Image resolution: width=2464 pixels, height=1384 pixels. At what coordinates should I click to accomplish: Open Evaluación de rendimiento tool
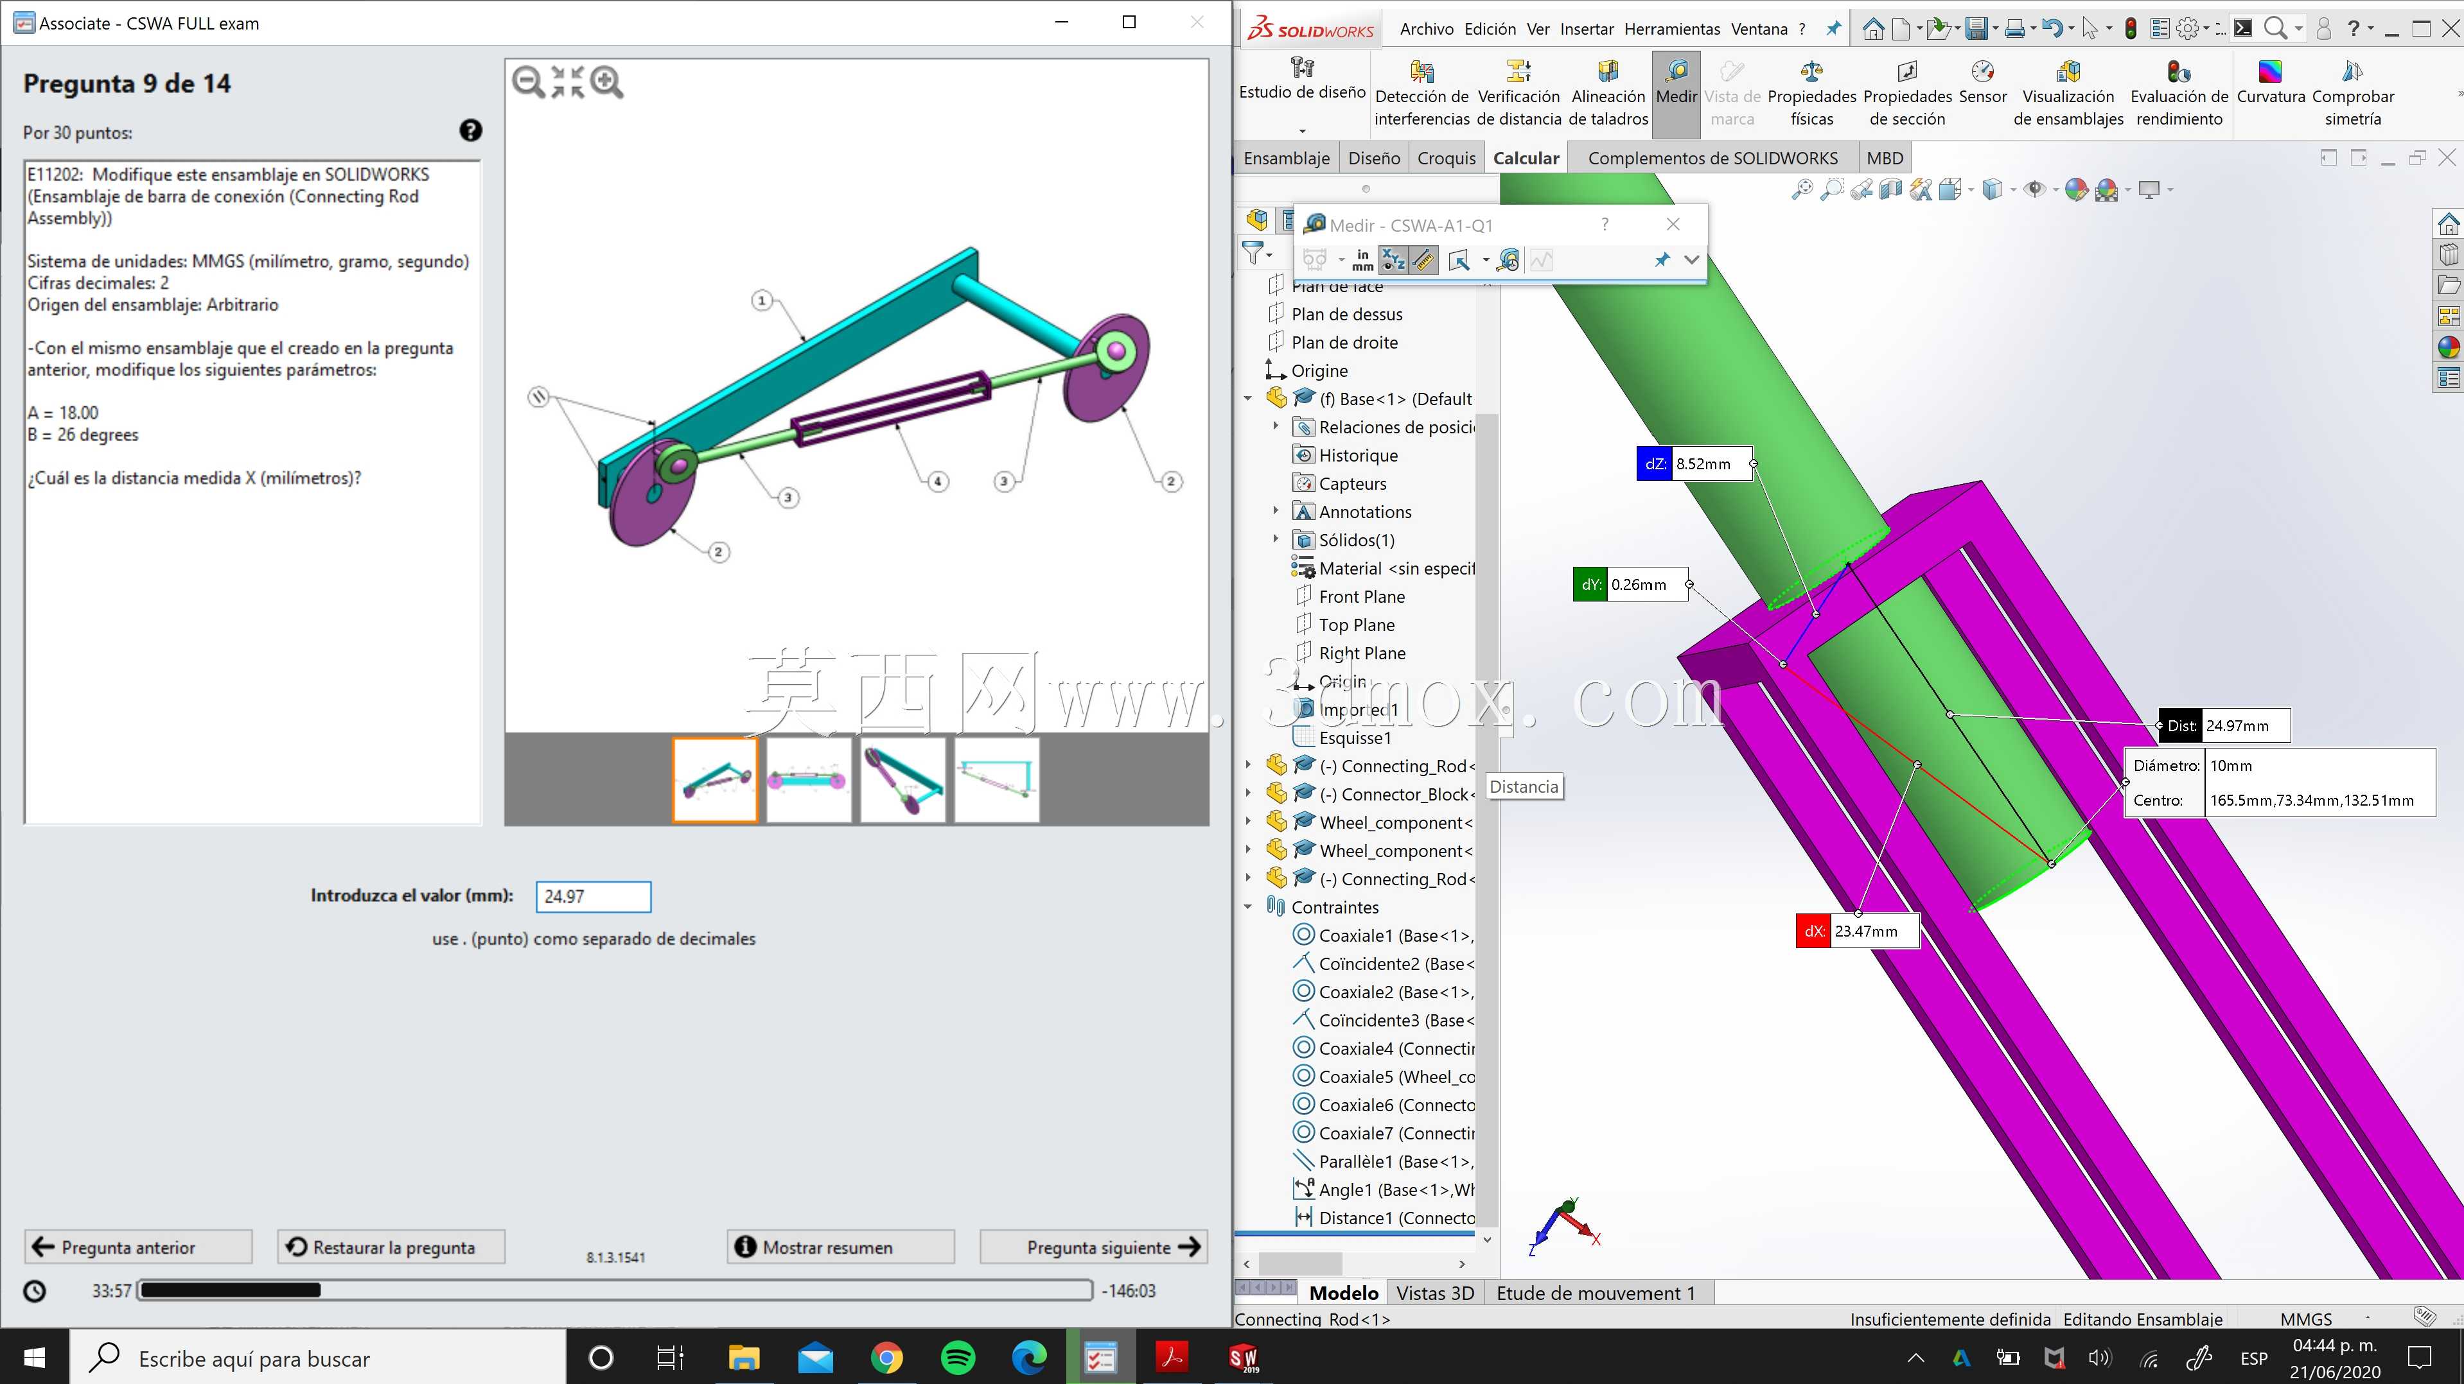pos(2179,92)
